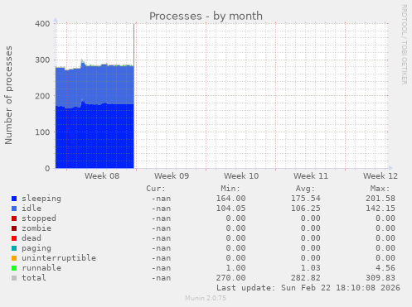
Task: Select the 'idle' legend label
Action: [x=32, y=209]
